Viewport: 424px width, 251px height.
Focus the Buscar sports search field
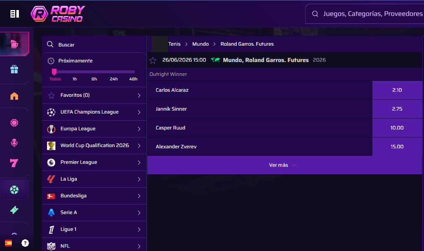click(x=94, y=44)
